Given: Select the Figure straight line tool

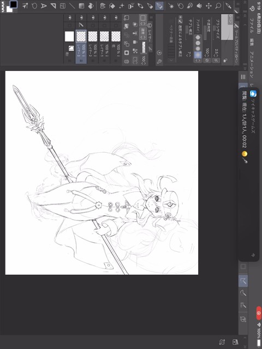Looking at the screenshot, I should [x=72, y=6].
